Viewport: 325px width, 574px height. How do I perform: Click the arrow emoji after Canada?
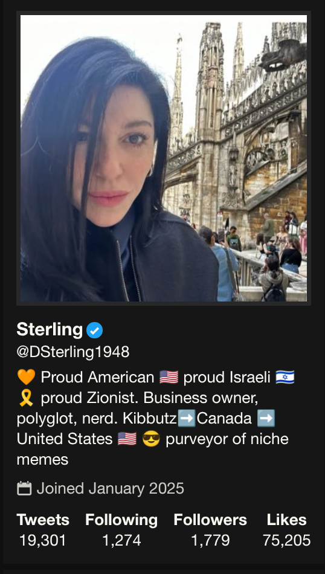[x=266, y=419]
